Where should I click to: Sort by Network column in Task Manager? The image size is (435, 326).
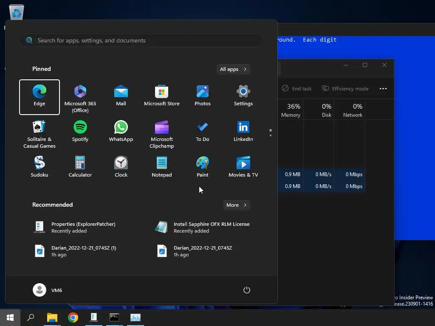tap(350, 110)
